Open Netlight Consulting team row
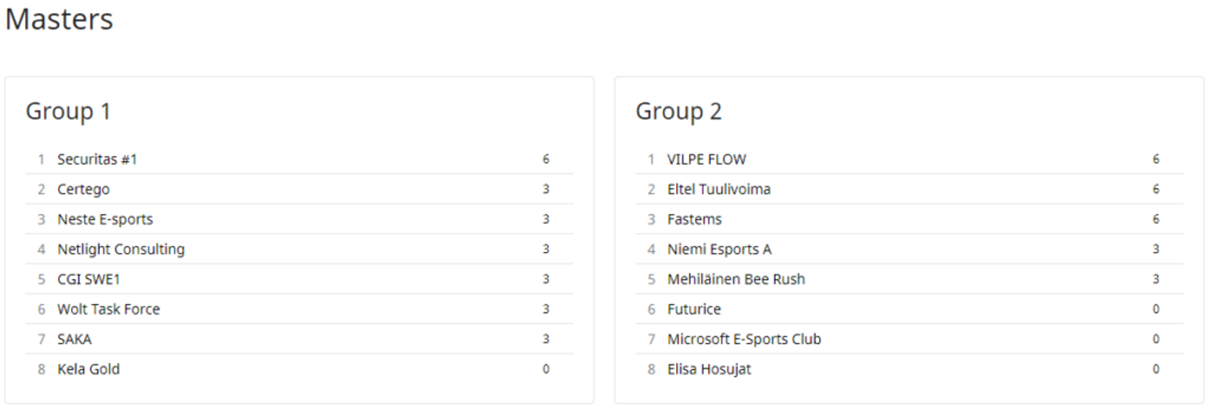 121,249
